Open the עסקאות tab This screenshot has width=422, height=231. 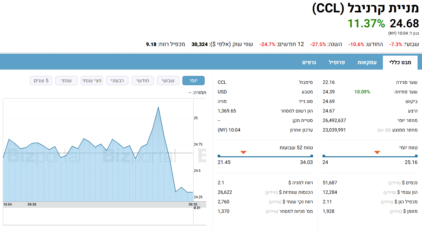367,62
